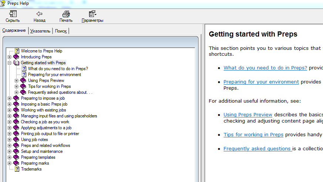
Task: Click the Скрыть (Hide) toolbar icon
Action: pos(13,14)
